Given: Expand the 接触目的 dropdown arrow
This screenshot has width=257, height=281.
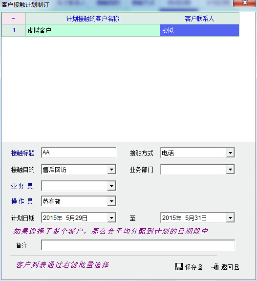Looking at the screenshot, I should click(x=111, y=170).
